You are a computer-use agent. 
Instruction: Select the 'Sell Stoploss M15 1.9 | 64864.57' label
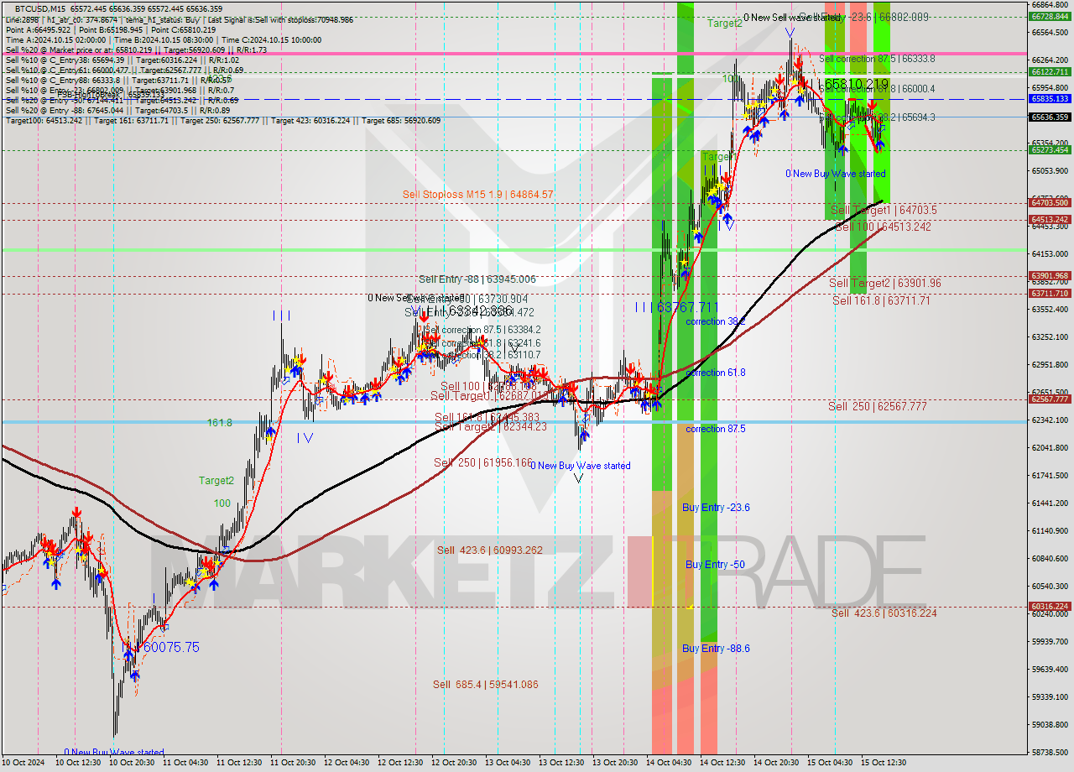[477, 195]
